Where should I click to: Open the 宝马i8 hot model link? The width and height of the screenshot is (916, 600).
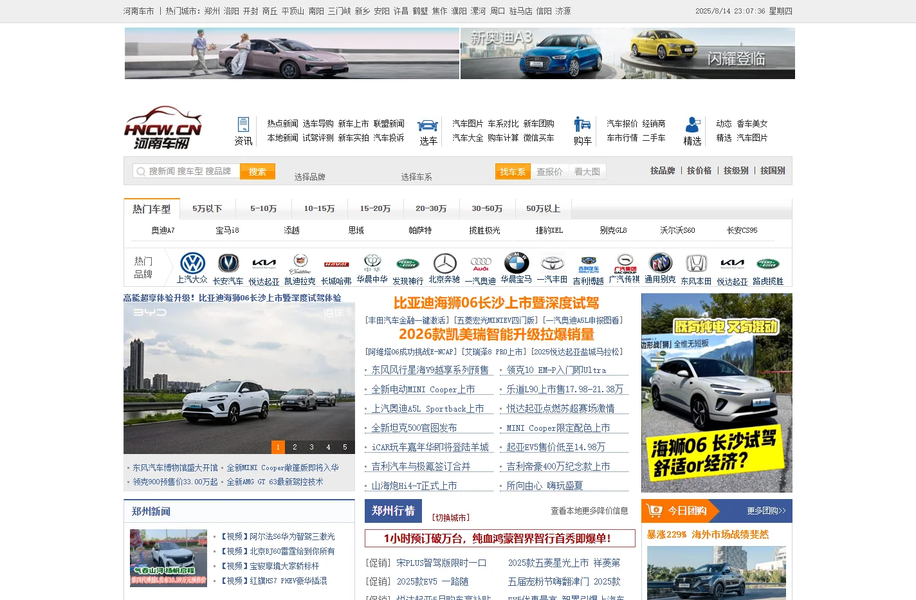click(227, 230)
